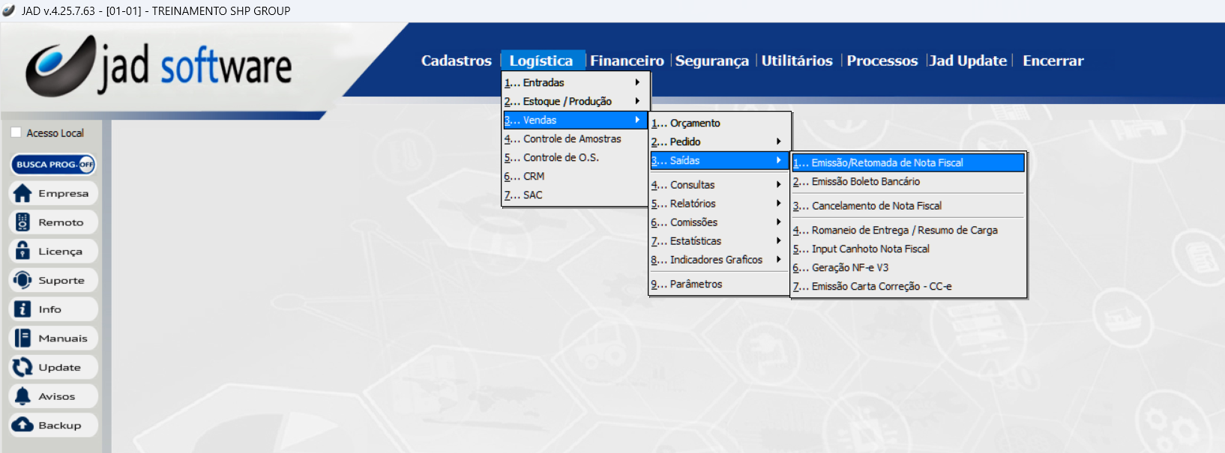Open the Avisos bell icon
Viewport: 1225px width, 453px height.
click(22, 396)
